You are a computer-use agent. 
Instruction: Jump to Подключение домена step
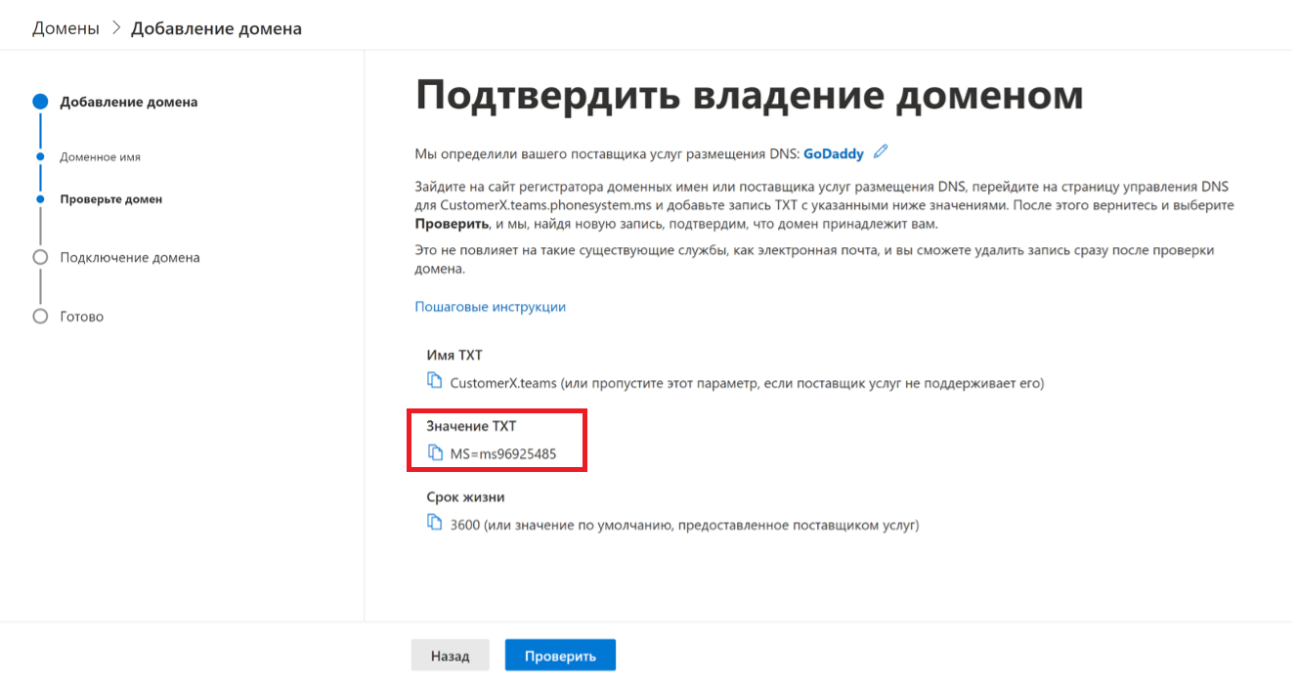pos(129,258)
